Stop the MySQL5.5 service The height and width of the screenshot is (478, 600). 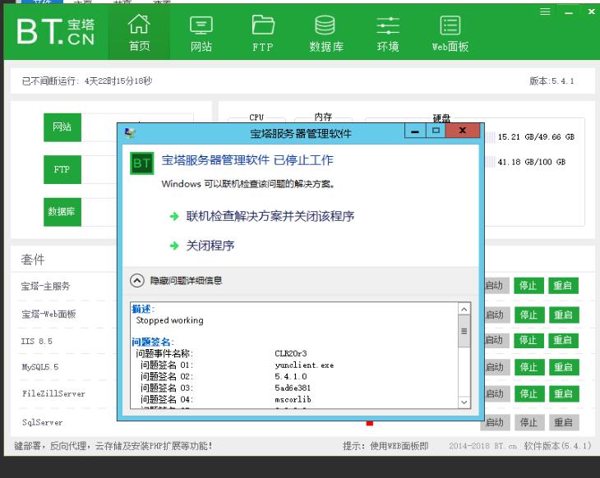click(529, 367)
